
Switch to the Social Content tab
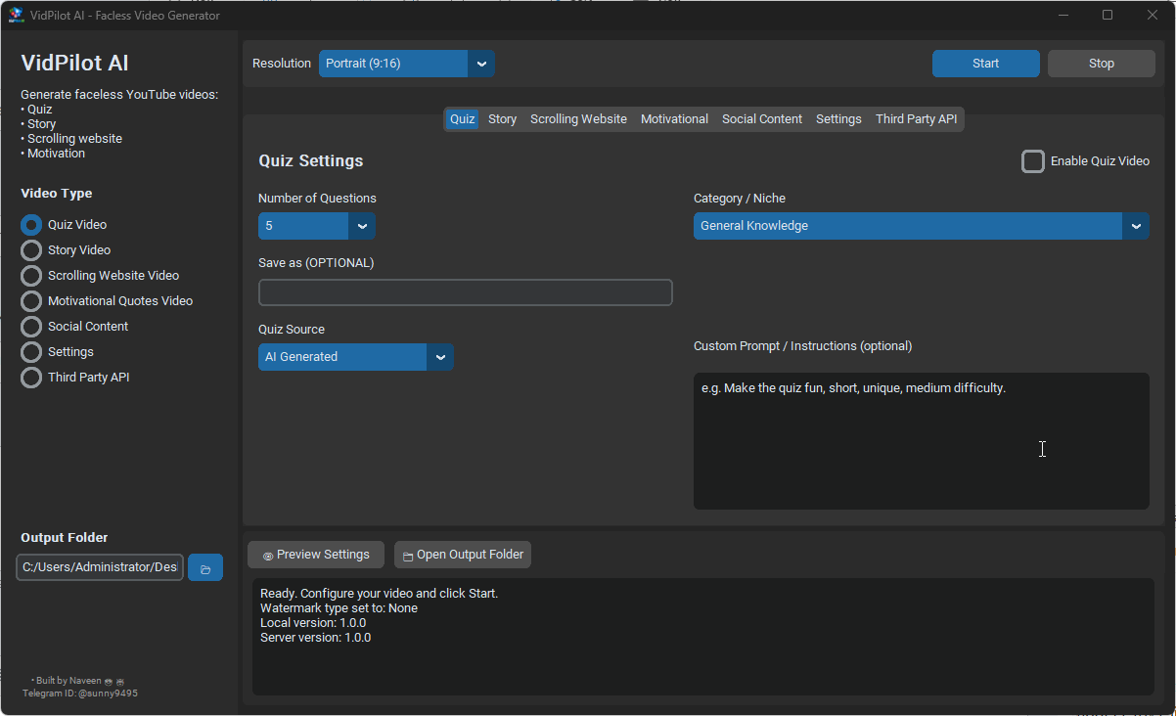click(x=761, y=118)
